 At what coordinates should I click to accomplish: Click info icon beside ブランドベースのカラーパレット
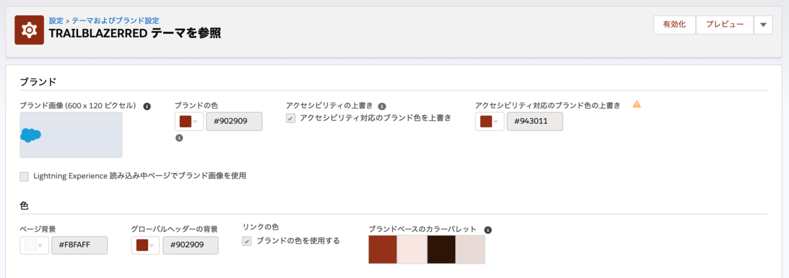(488, 230)
